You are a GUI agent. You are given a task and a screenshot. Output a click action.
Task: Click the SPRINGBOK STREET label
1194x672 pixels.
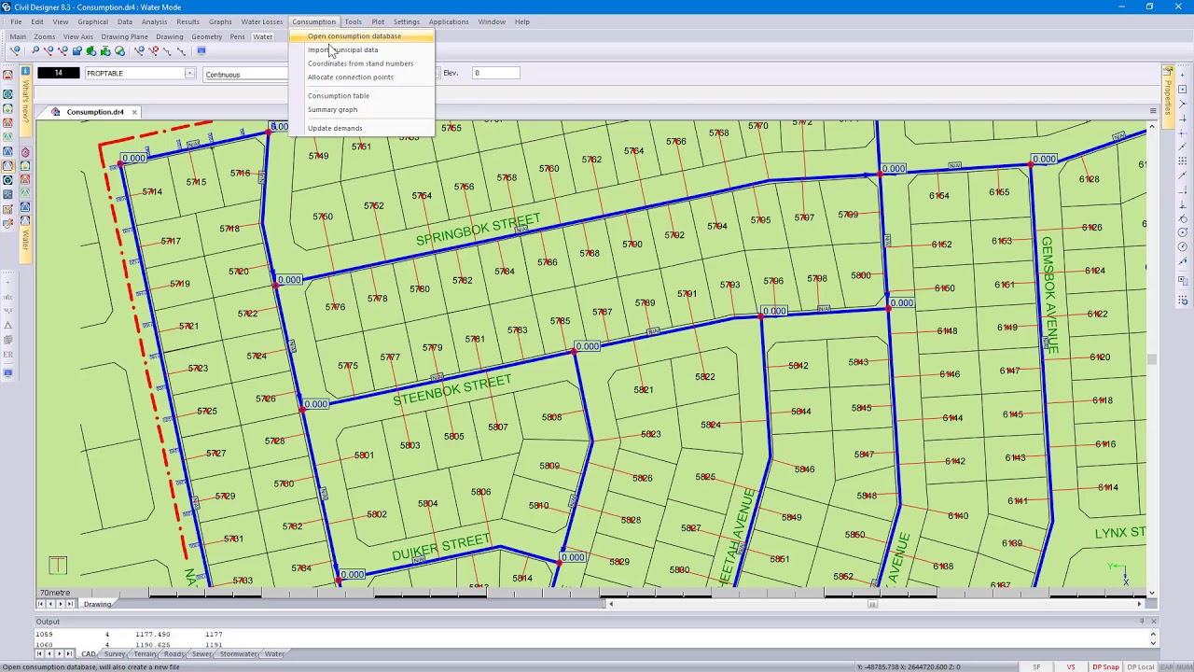pyautogui.click(x=478, y=230)
